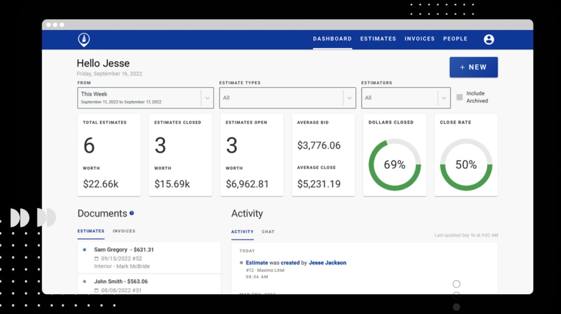Click the Close Rate 50% progress ring
This screenshot has height=314, width=561.
[x=466, y=164]
